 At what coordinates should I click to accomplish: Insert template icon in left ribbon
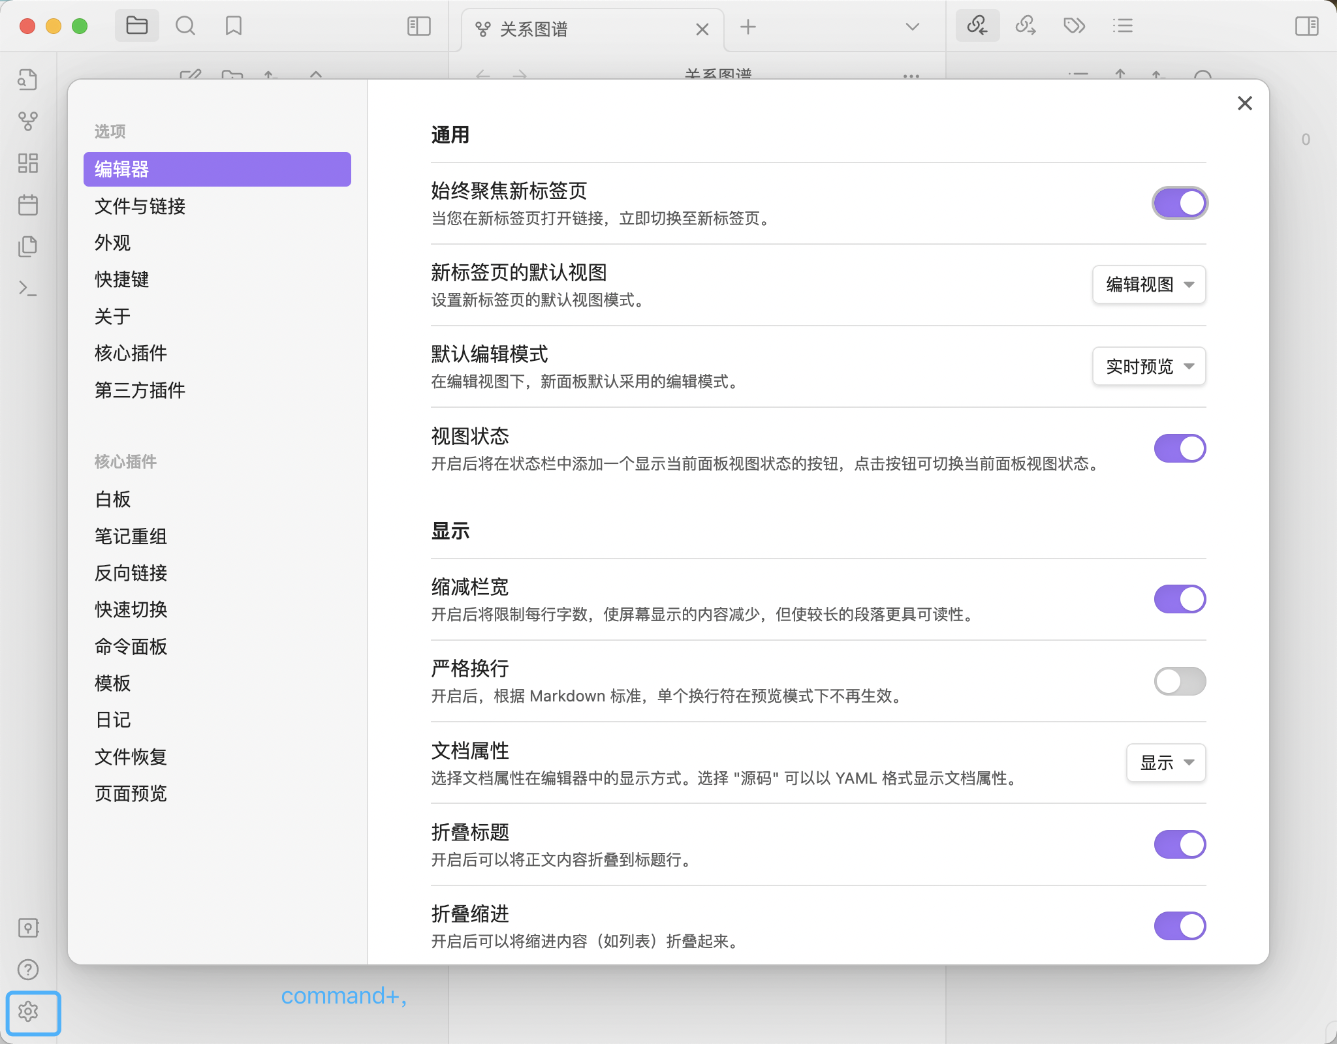(27, 247)
